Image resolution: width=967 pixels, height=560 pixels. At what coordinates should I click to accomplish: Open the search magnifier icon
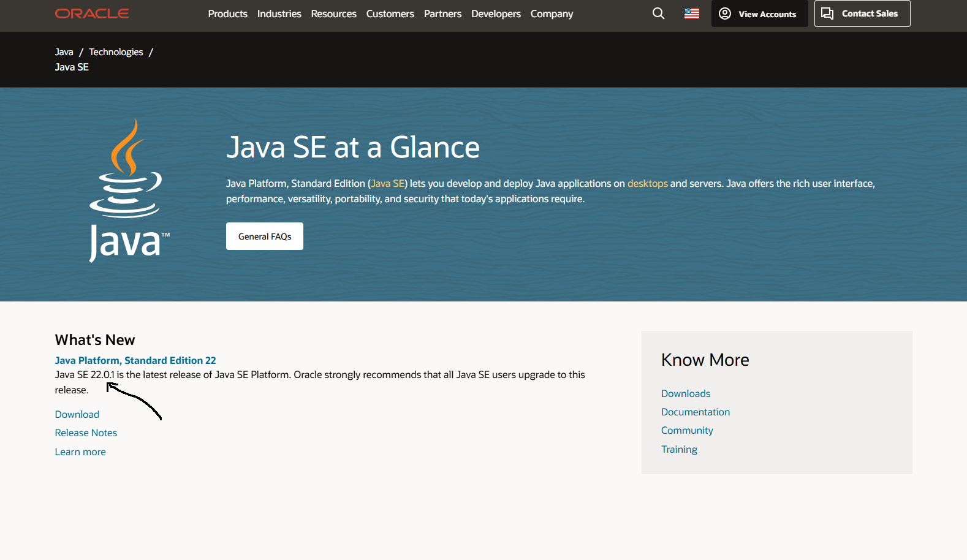coord(658,13)
